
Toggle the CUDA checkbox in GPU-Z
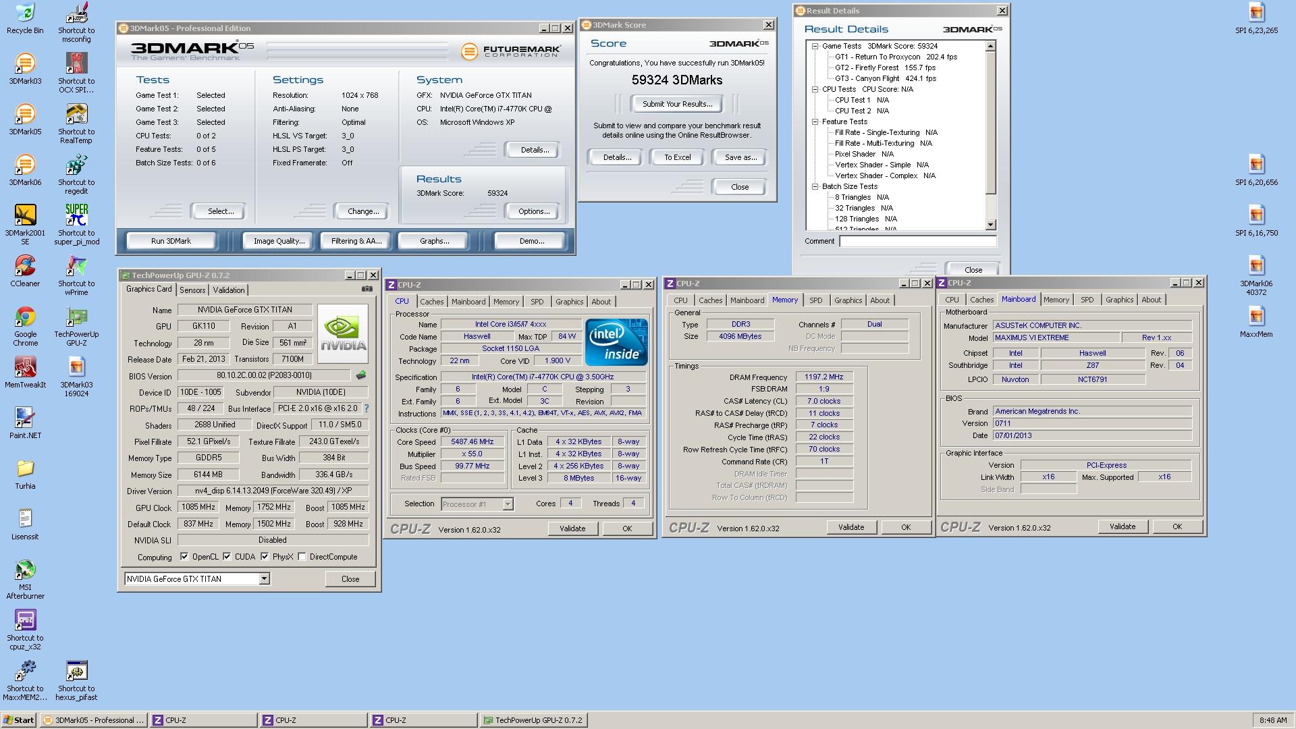pos(227,557)
